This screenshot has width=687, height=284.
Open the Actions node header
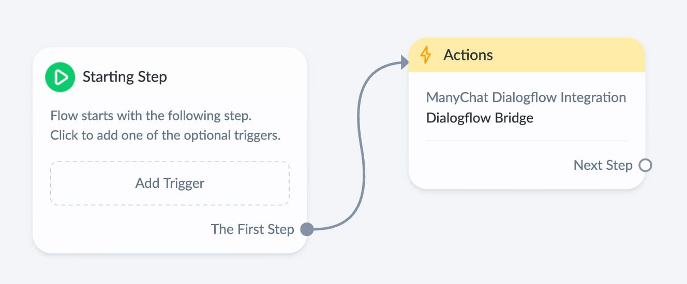[527, 55]
